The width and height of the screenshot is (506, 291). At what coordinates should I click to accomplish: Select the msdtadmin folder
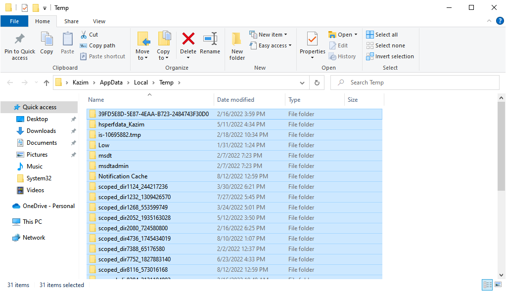point(234,166)
